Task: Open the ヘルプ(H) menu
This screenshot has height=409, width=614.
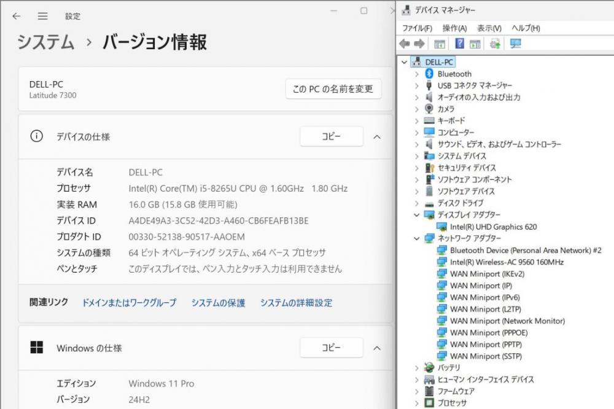Action: coord(526,28)
